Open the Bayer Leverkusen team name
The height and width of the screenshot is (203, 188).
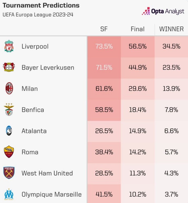48,68
